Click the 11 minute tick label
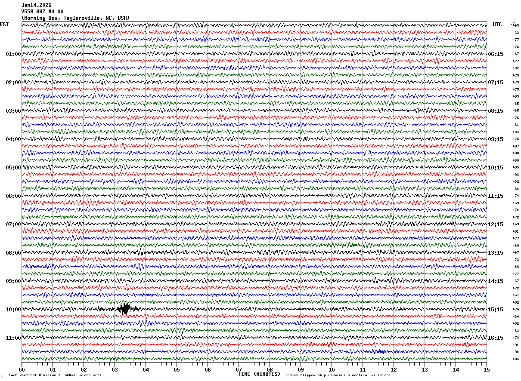521x381 pixels. point(363,369)
